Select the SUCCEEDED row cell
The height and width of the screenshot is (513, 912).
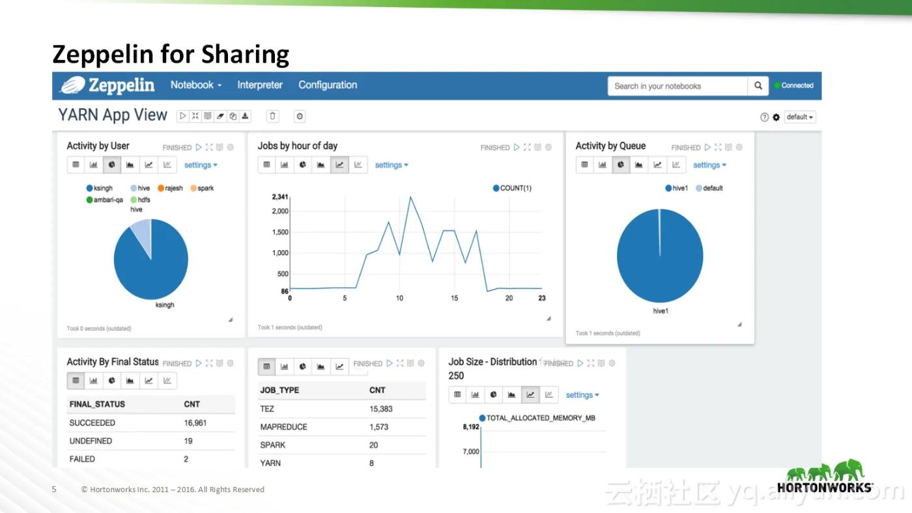click(93, 423)
